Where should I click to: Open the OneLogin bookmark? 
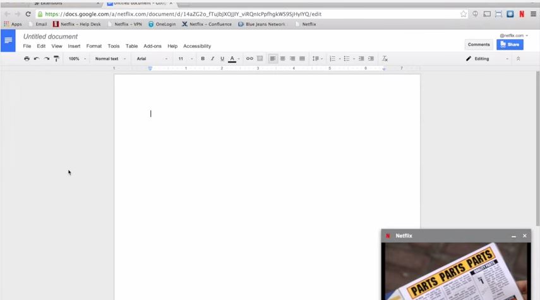[x=162, y=24]
